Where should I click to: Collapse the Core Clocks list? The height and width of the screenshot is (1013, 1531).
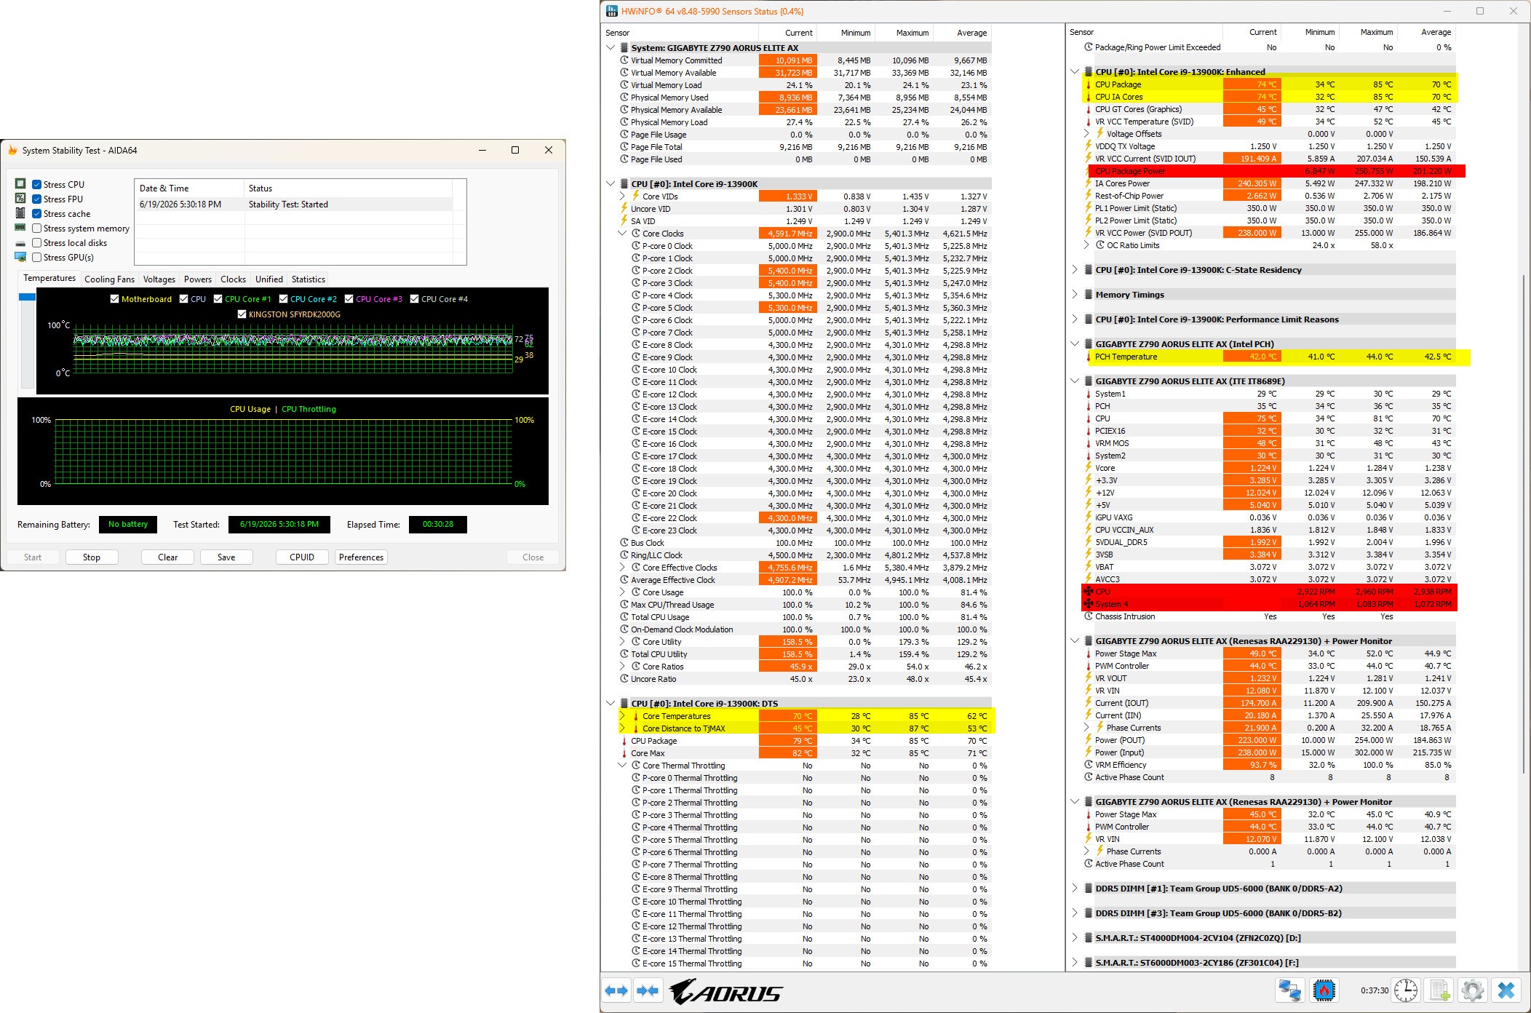pos(622,234)
